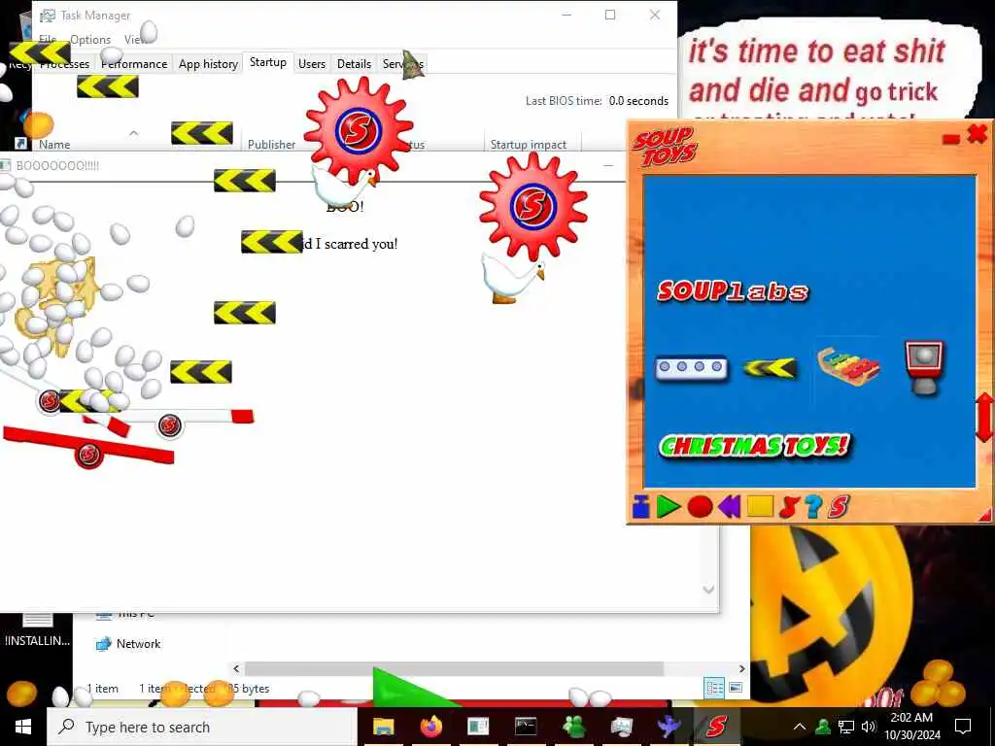Click the red record circle in Soup Toys

tap(700, 507)
